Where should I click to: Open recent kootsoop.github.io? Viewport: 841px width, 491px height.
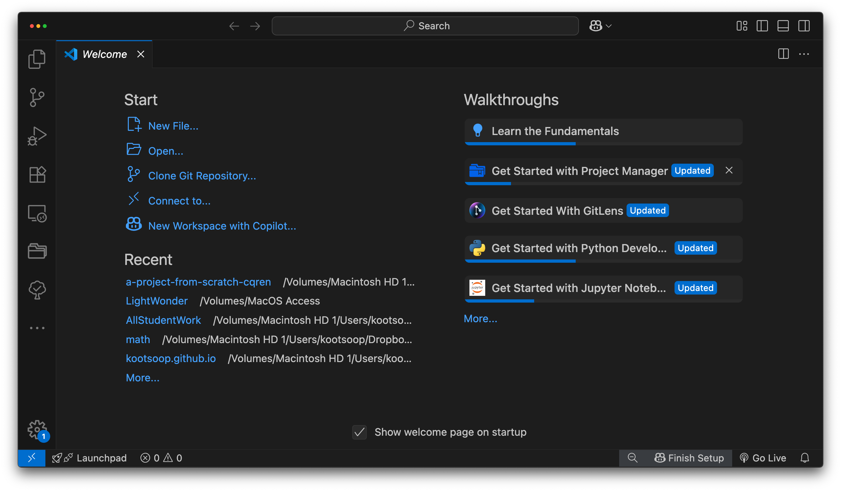pos(171,359)
